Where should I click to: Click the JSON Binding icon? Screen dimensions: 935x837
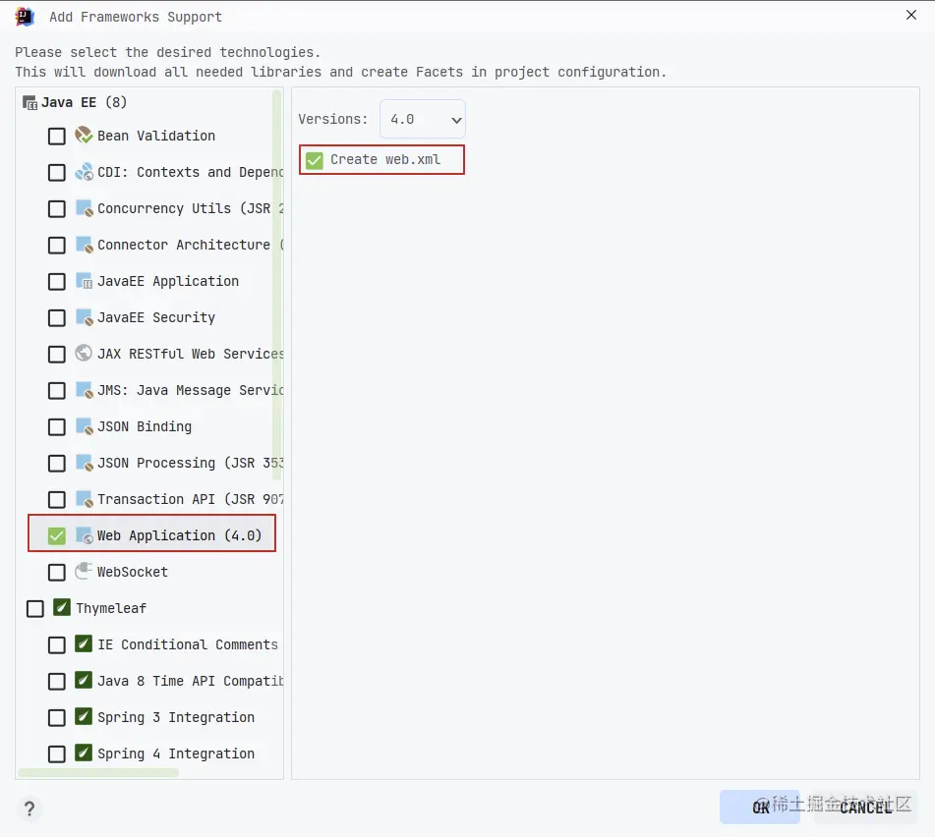pyautogui.click(x=84, y=426)
